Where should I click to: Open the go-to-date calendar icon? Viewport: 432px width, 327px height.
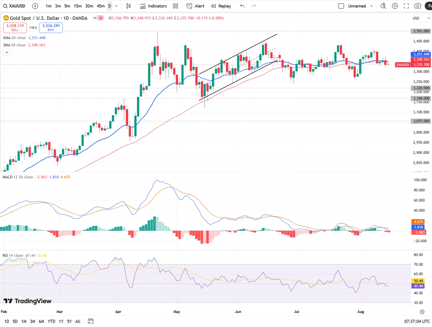click(90, 321)
